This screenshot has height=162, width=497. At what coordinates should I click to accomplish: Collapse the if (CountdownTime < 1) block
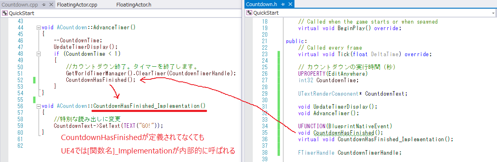pyautogui.click(x=38, y=54)
